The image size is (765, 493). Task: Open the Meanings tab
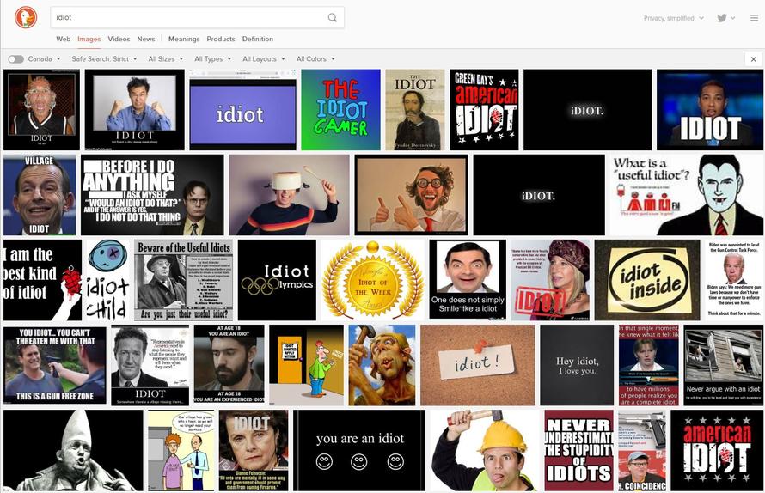[x=184, y=39]
